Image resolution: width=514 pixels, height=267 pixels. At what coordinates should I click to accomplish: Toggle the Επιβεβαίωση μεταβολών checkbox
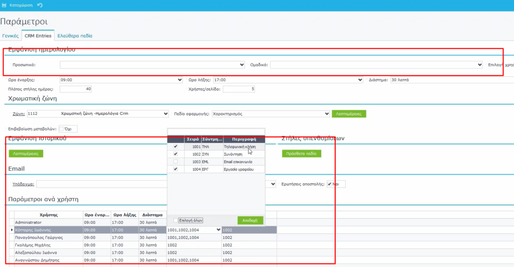pyautogui.click(x=61, y=129)
